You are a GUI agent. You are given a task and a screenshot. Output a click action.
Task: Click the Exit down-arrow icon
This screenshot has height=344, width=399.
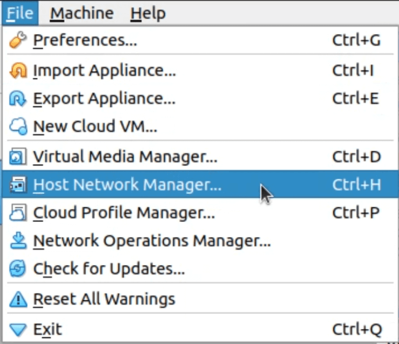click(x=18, y=329)
